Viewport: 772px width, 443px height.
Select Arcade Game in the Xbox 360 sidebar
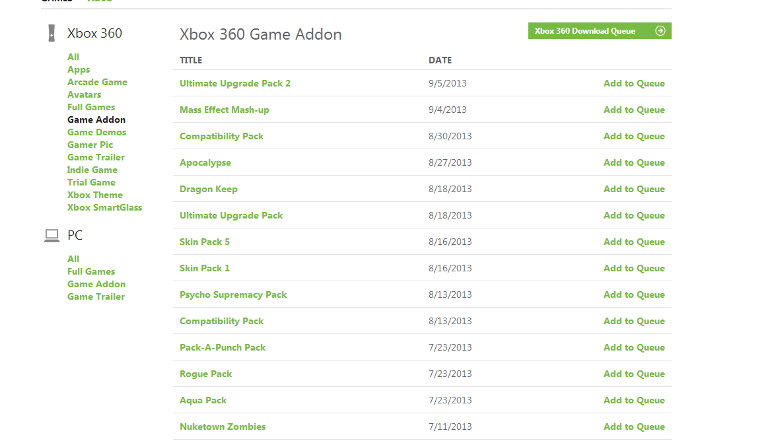pyautogui.click(x=97, y=82)
